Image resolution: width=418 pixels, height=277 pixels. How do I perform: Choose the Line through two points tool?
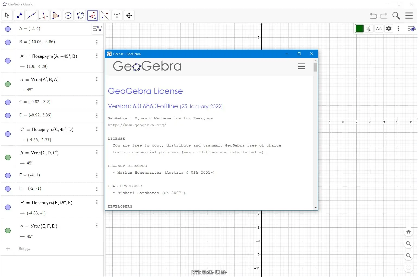tap(31, 15)
